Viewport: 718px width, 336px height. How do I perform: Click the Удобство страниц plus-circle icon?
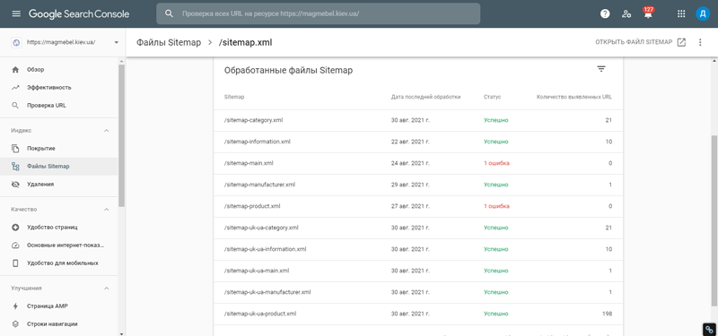coord(15,228)
